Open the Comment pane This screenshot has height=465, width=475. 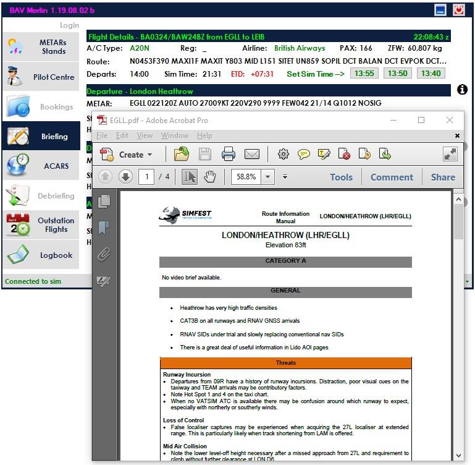point(392,177)
